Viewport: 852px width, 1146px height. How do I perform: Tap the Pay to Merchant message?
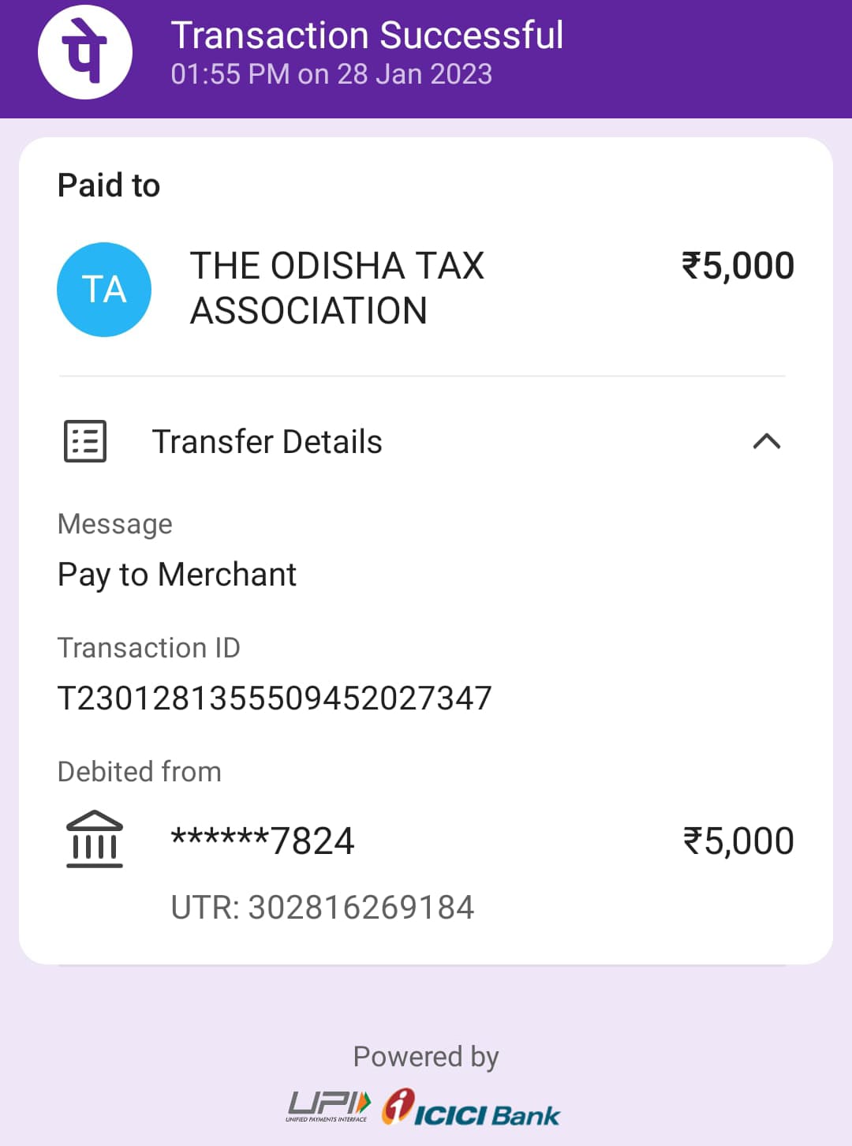click(177, 575)
